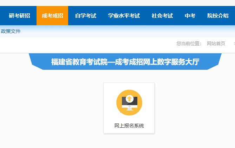Open the 研考研招 navigation tab
The height and width of the screenshot is (148, 235).
[19, 16]
